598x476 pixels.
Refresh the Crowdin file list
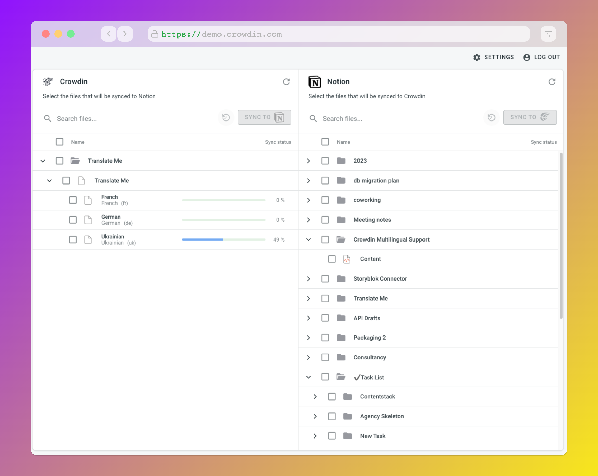[x=286, y=82]
